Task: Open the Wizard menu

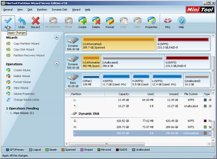Action: [76, 10]
